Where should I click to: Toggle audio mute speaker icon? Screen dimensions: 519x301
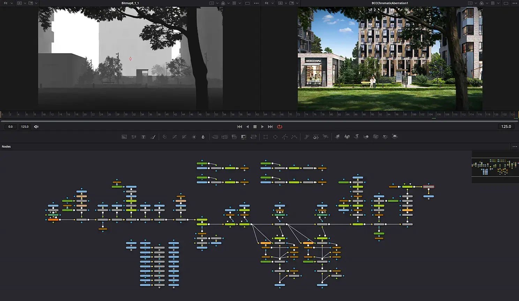(x=36, y=127)
